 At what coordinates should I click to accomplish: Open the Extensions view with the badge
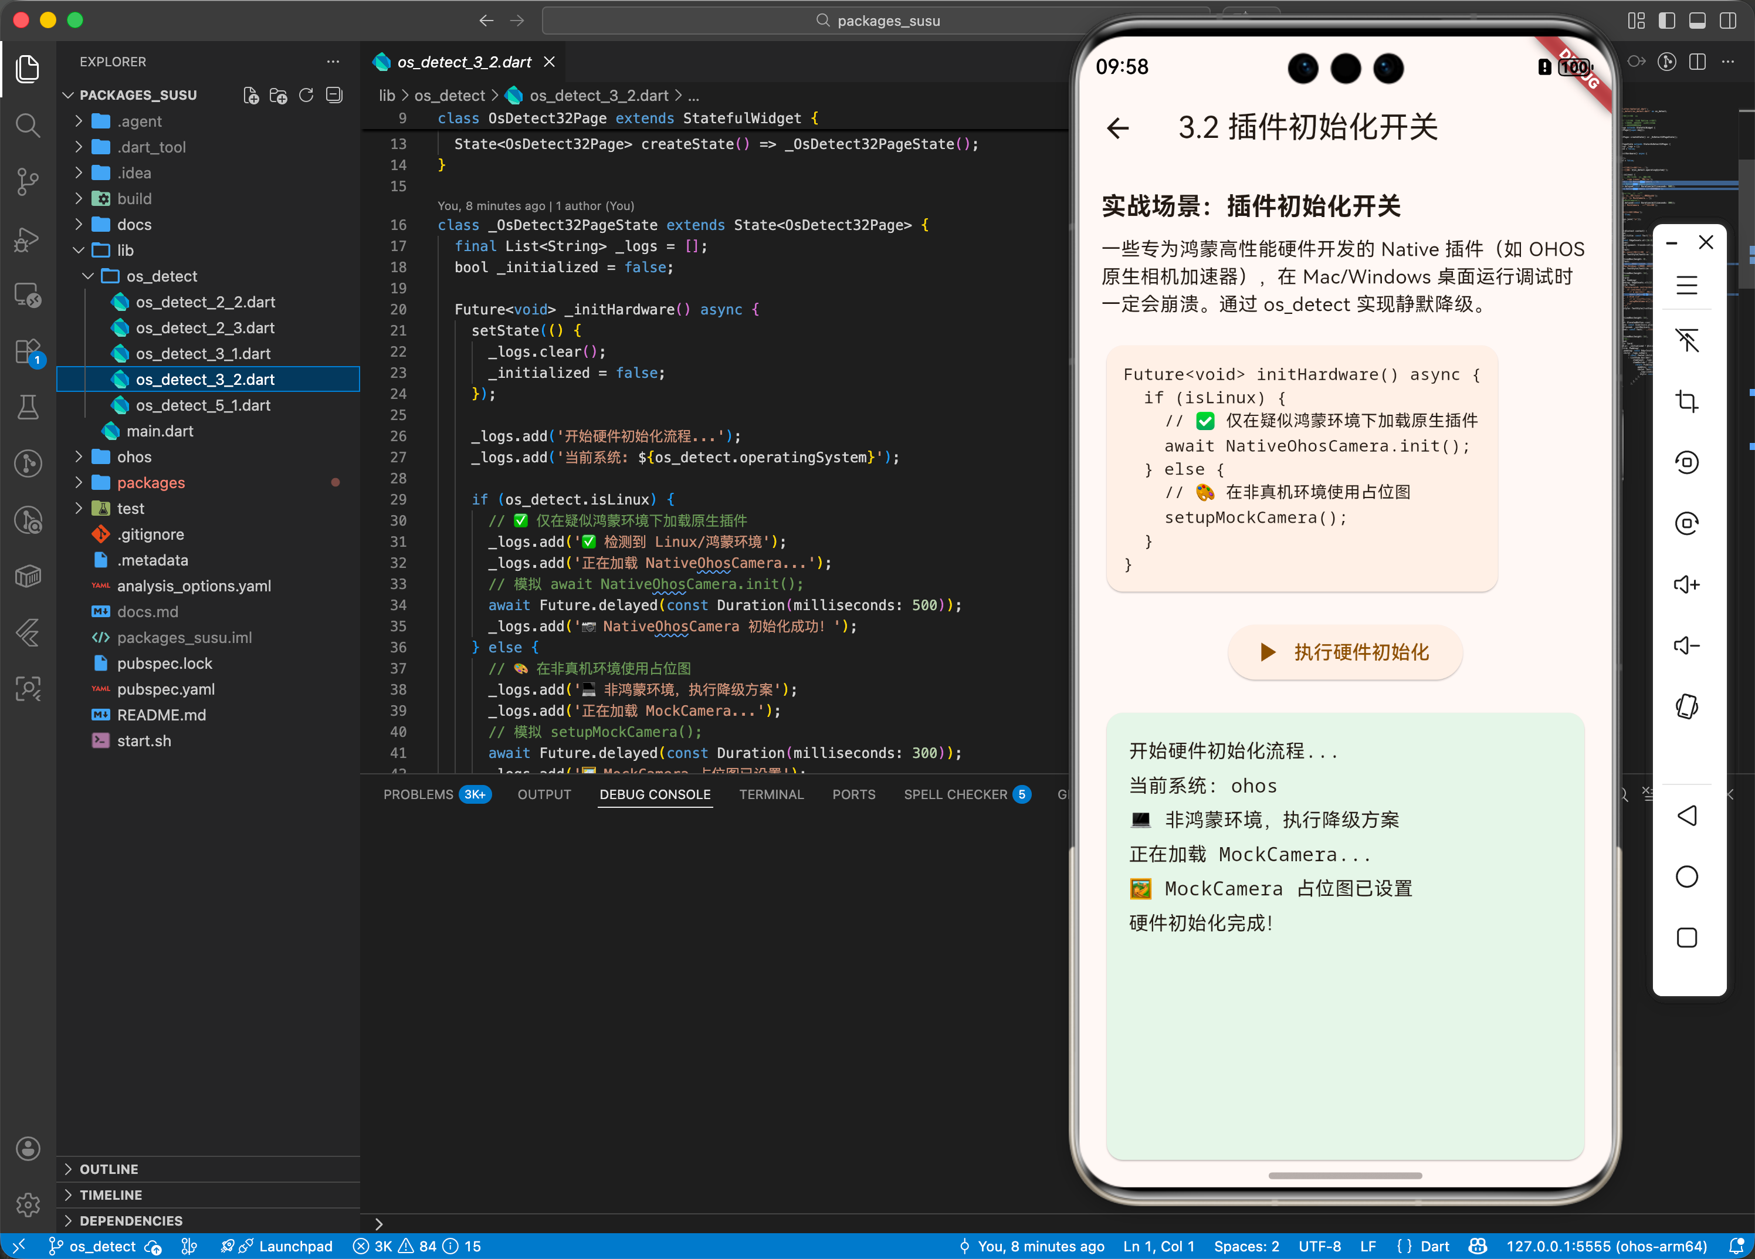click(28, 351)
